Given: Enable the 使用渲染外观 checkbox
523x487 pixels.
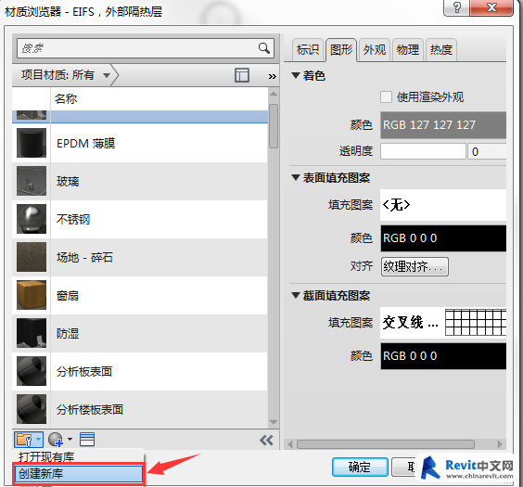Looking at the screenshot, I should point(386,97).
